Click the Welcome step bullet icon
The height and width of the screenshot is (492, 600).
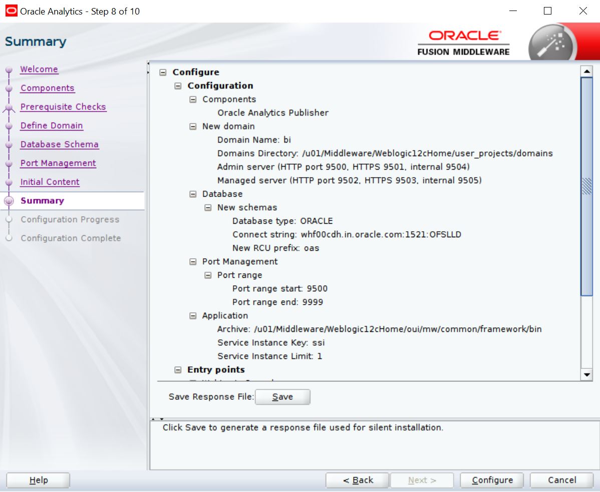[x=9, y=70]
